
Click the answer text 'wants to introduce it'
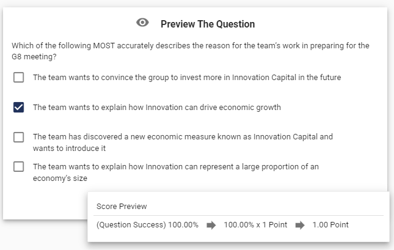tap(69, 149)
